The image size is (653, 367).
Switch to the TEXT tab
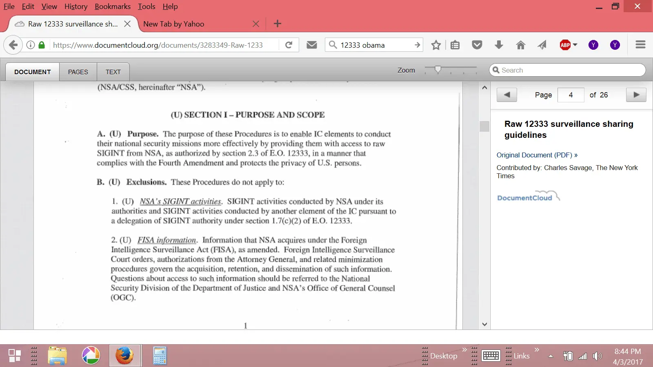[x=113, y=72]
